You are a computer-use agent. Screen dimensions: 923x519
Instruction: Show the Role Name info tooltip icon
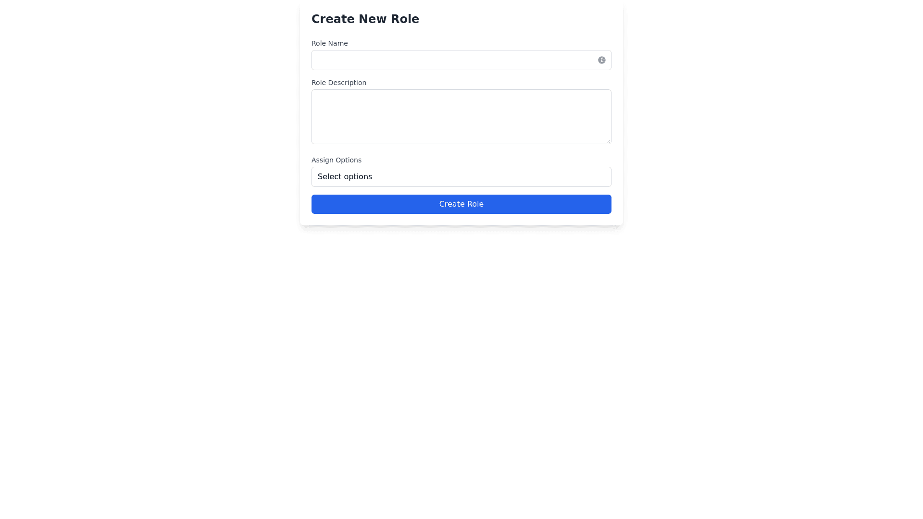[x=601, y=60]
